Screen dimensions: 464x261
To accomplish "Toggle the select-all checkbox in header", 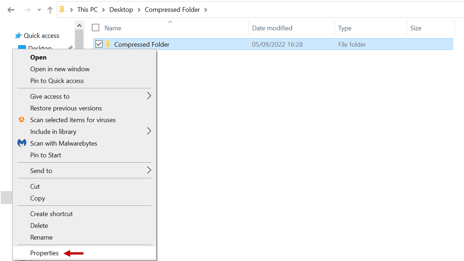I will 96,28.
